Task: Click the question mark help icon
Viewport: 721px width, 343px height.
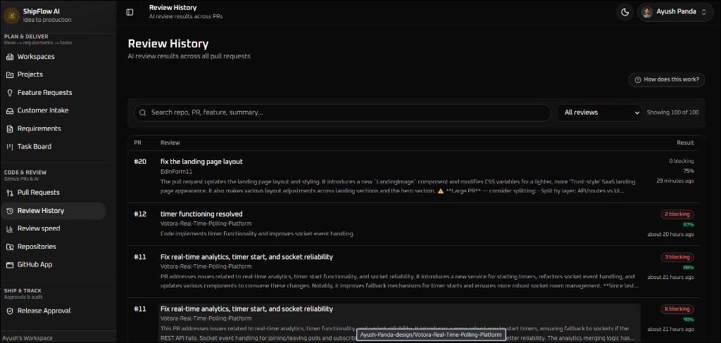Action: 638,80
